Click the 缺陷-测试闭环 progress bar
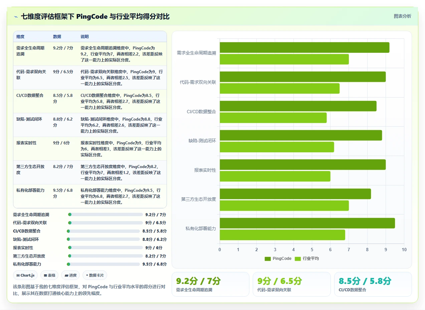 coord(103,239)
